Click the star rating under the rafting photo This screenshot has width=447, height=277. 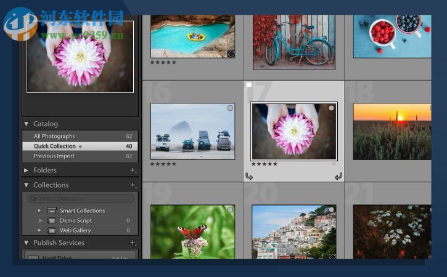(x=163, y=62)
